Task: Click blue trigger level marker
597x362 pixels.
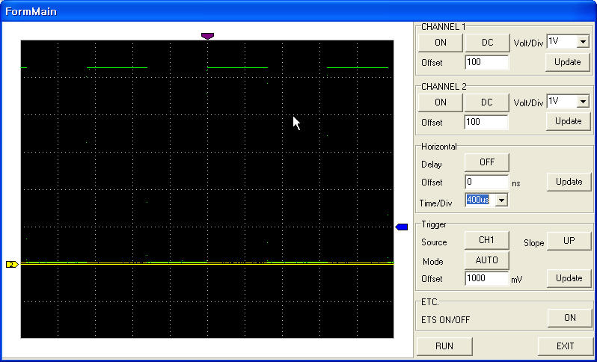Action: point(402,227)
